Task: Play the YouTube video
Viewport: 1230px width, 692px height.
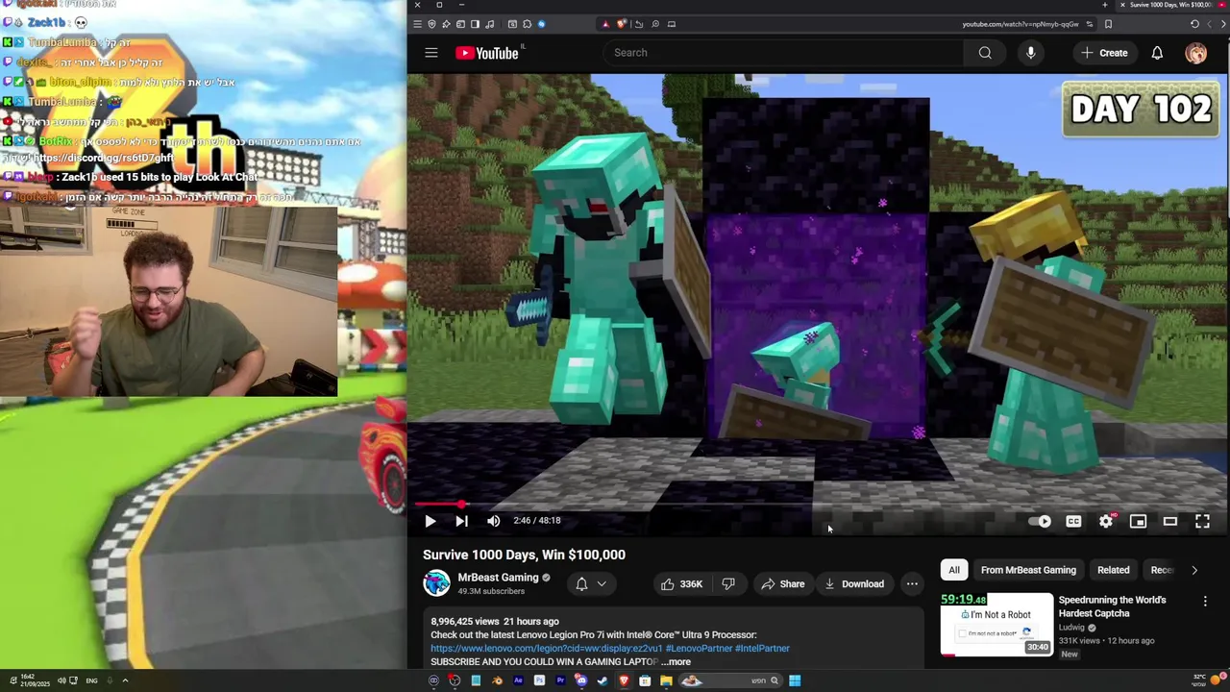Action: pyautogui.click(x=430, y=521)
